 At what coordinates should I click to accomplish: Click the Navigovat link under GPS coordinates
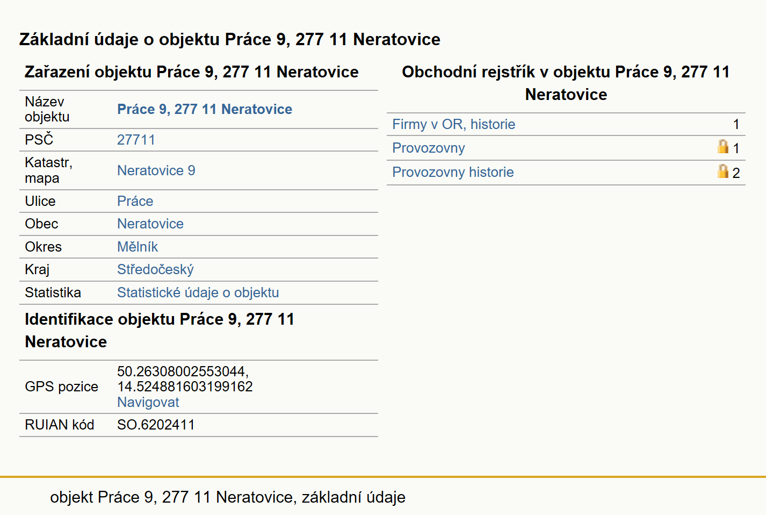(x=148, y=402)
